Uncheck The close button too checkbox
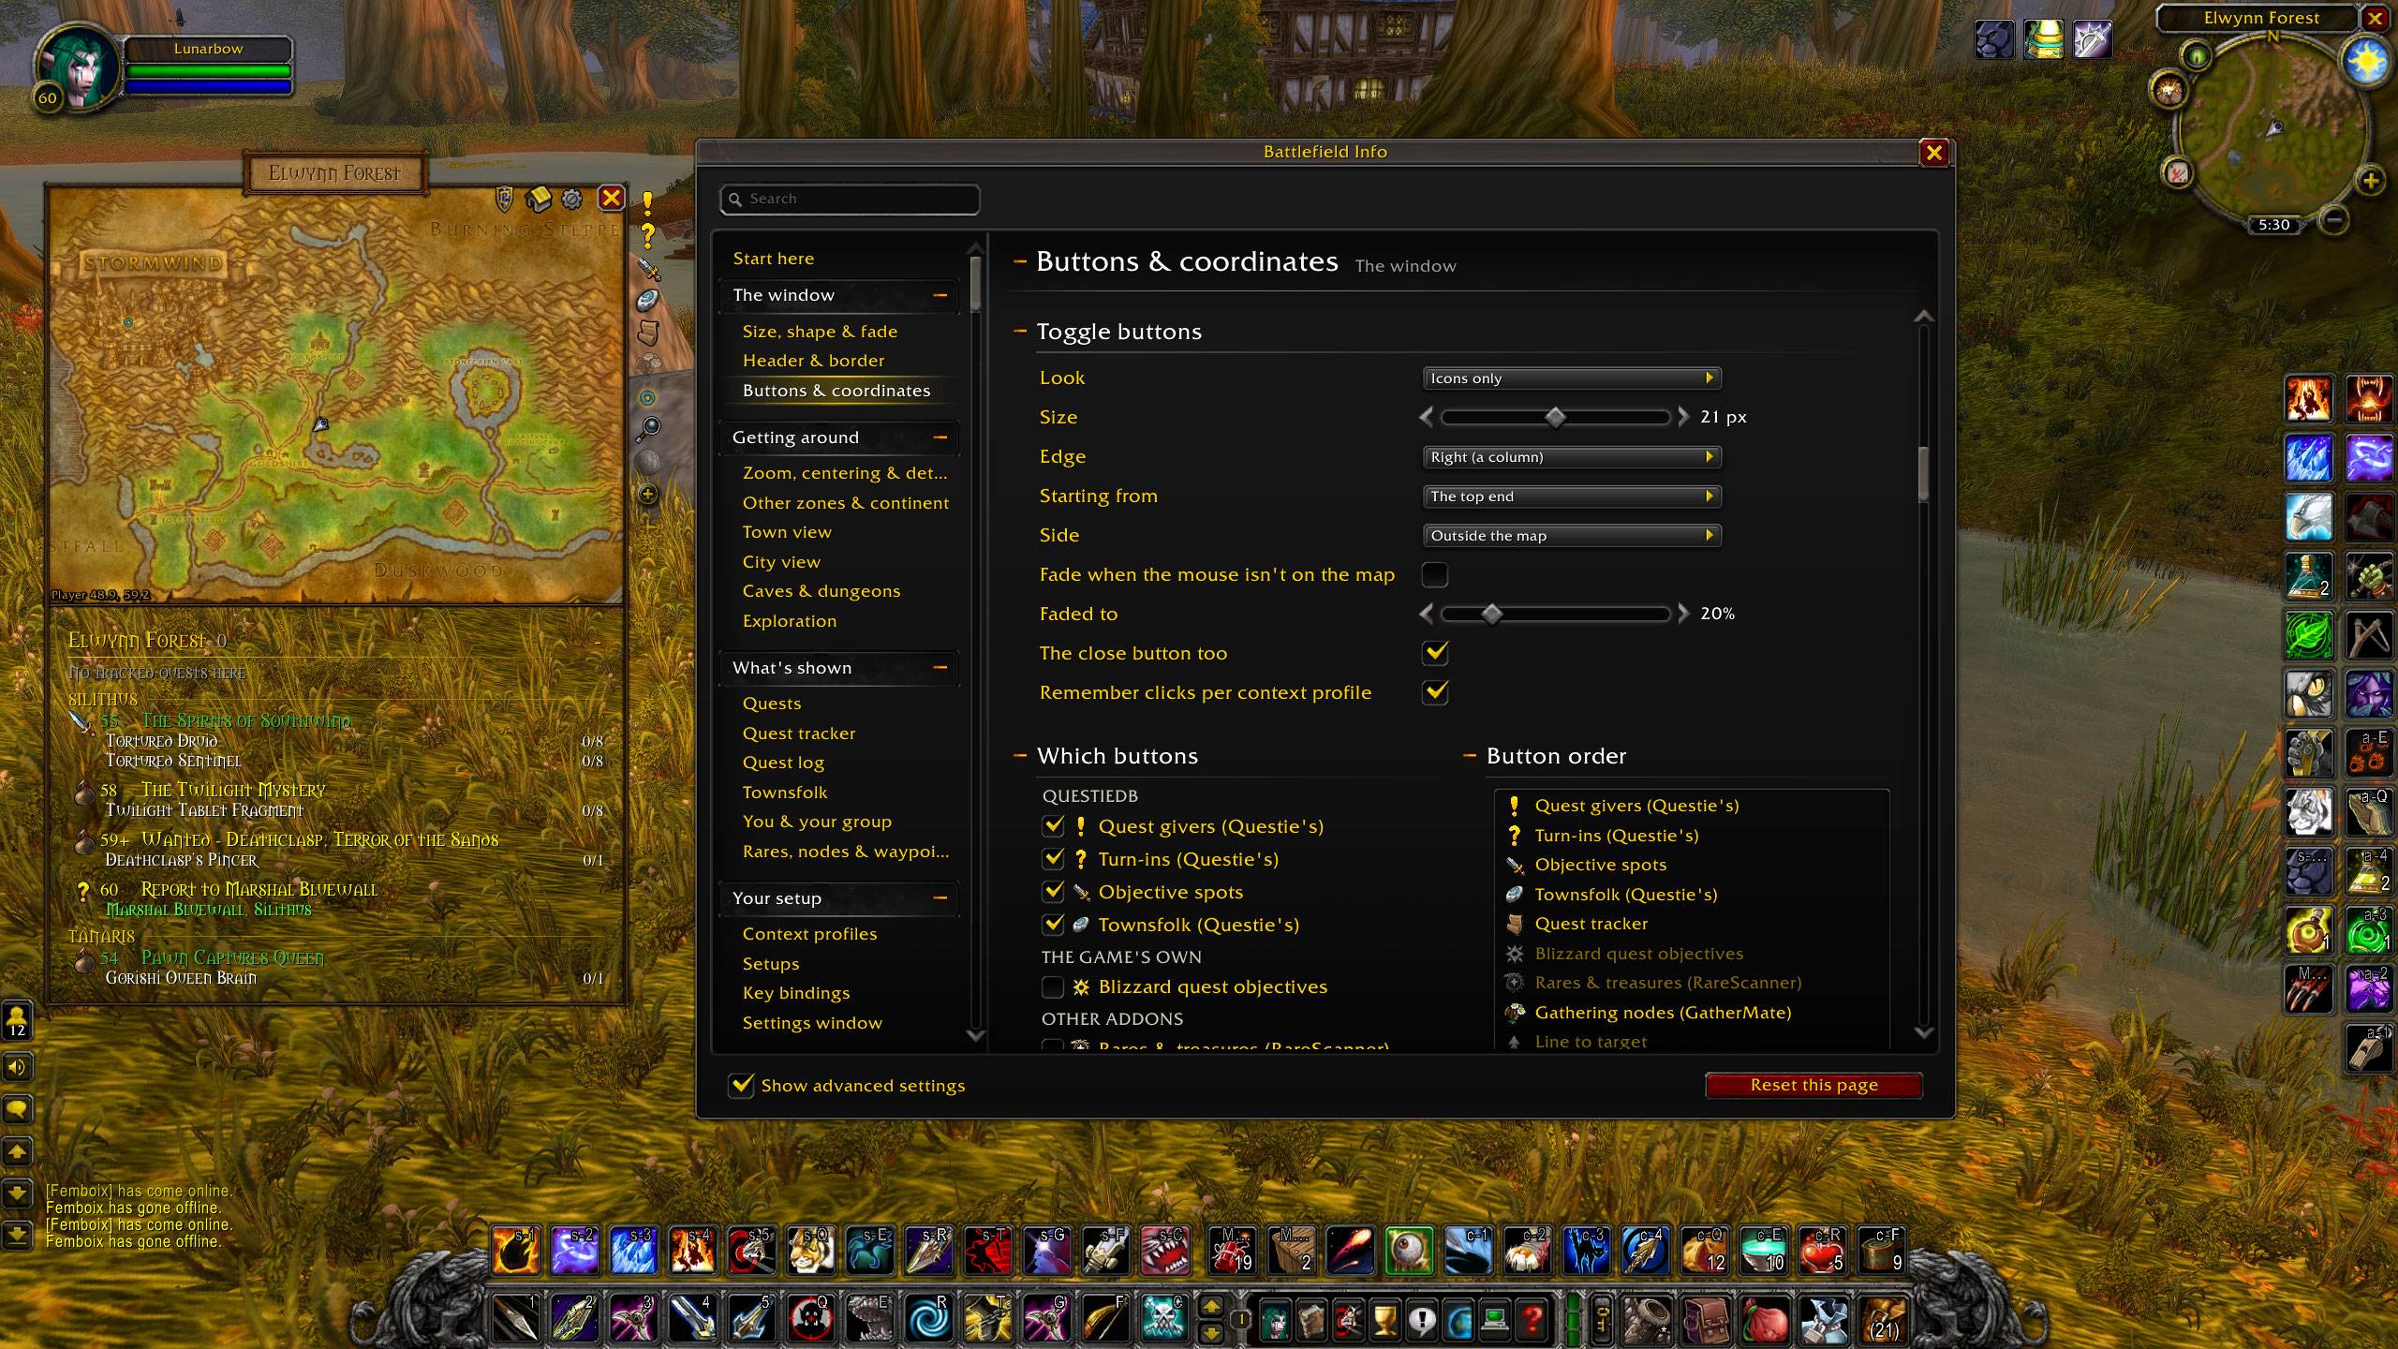This screenshot has height=1349, width=2398. click(x=1435, y=653)
